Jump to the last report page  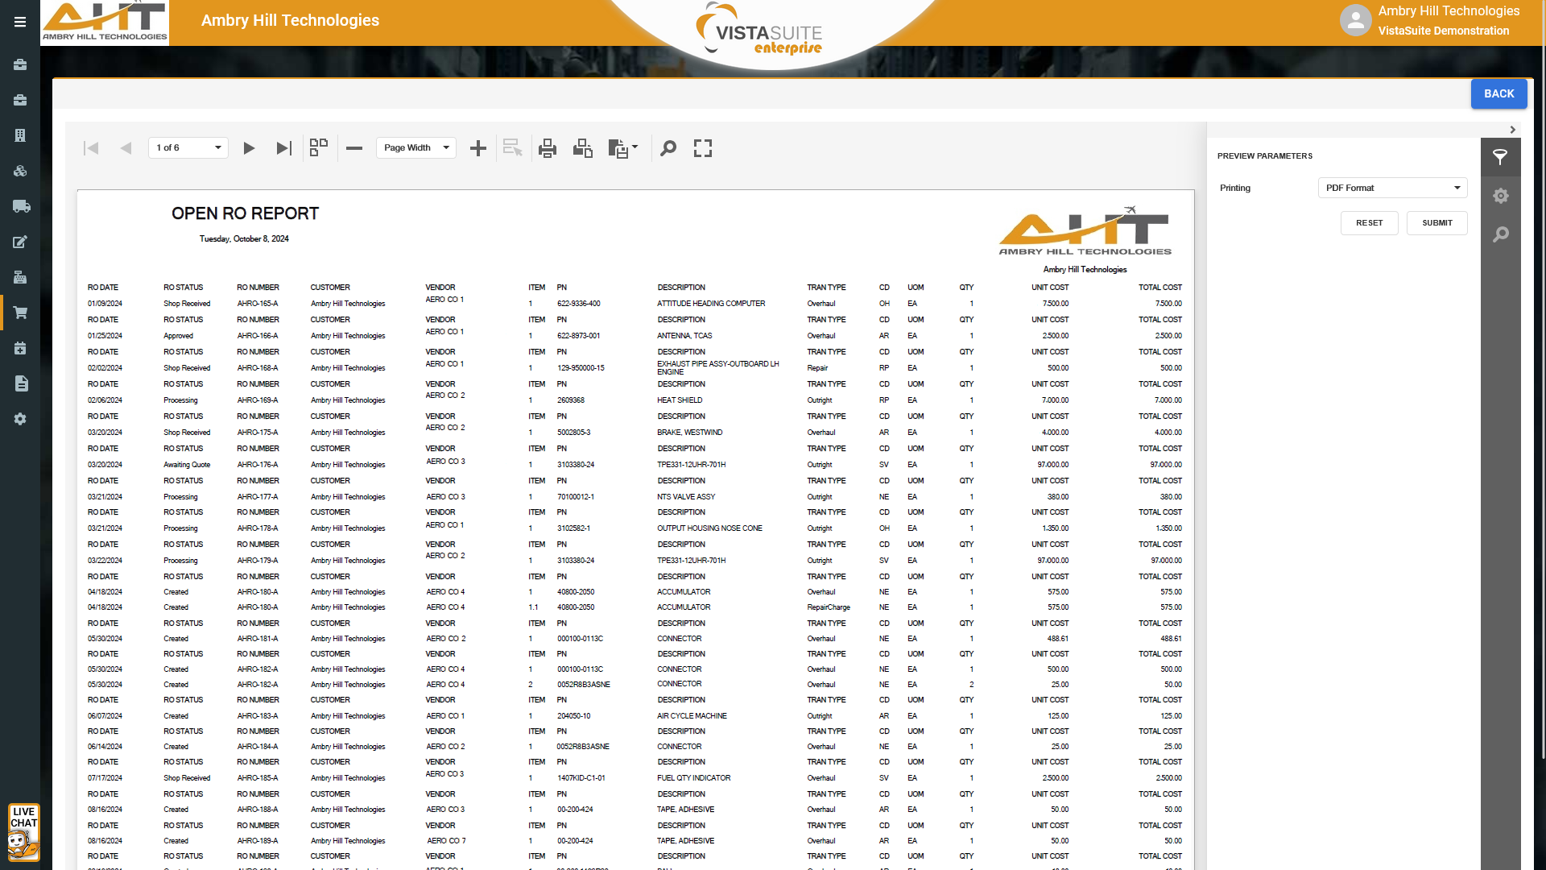tap(283, 148)
